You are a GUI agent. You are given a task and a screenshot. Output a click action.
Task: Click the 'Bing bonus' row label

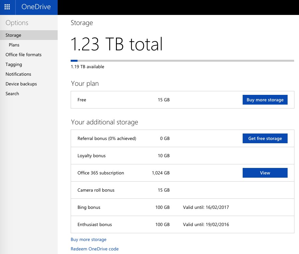(x=89, y=207)
